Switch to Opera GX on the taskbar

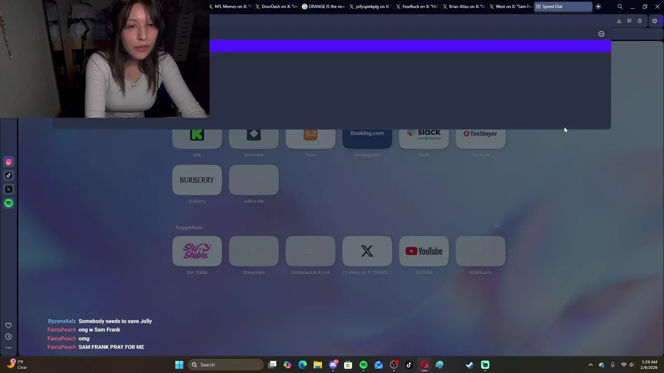point(424,365)
